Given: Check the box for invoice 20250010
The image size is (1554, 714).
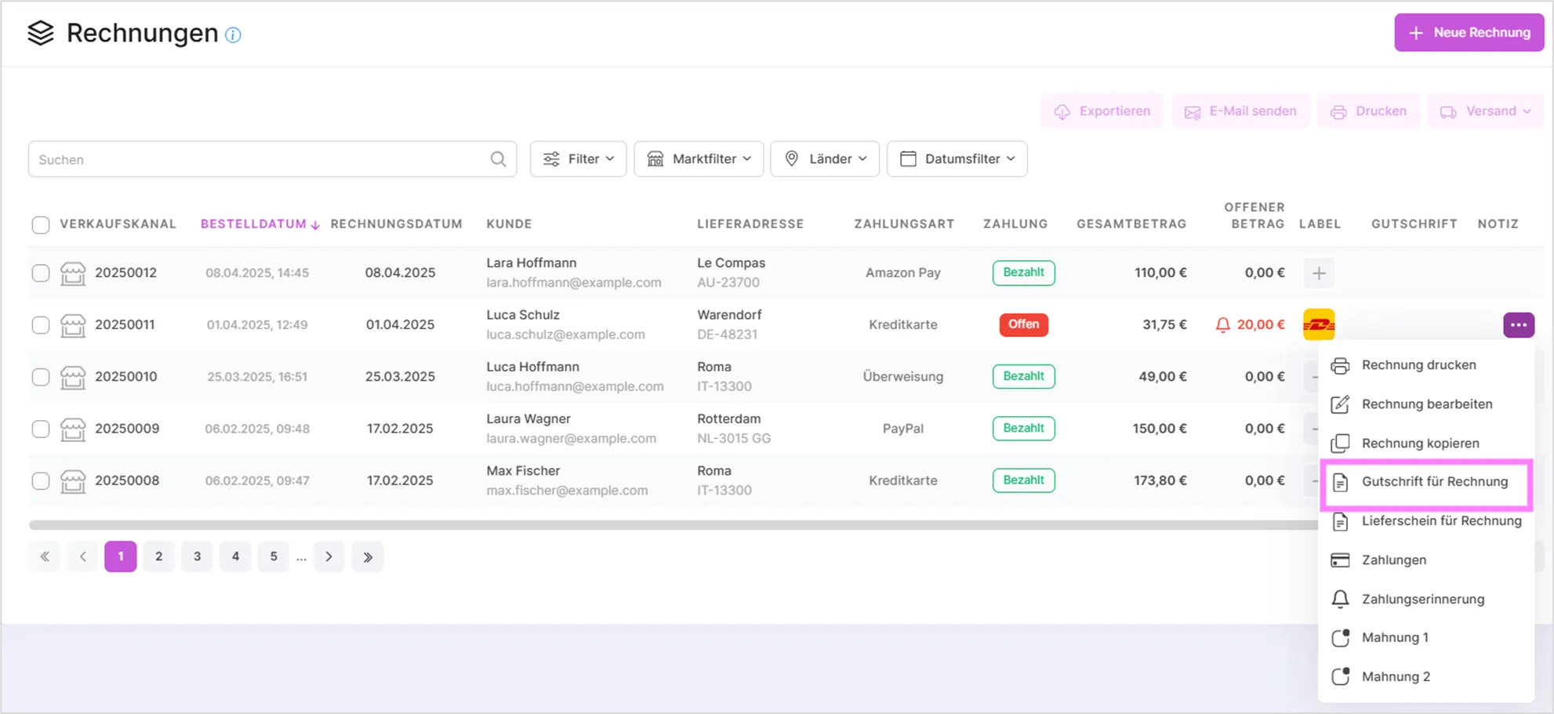Looking at the screenshot, I should point(41,377).
